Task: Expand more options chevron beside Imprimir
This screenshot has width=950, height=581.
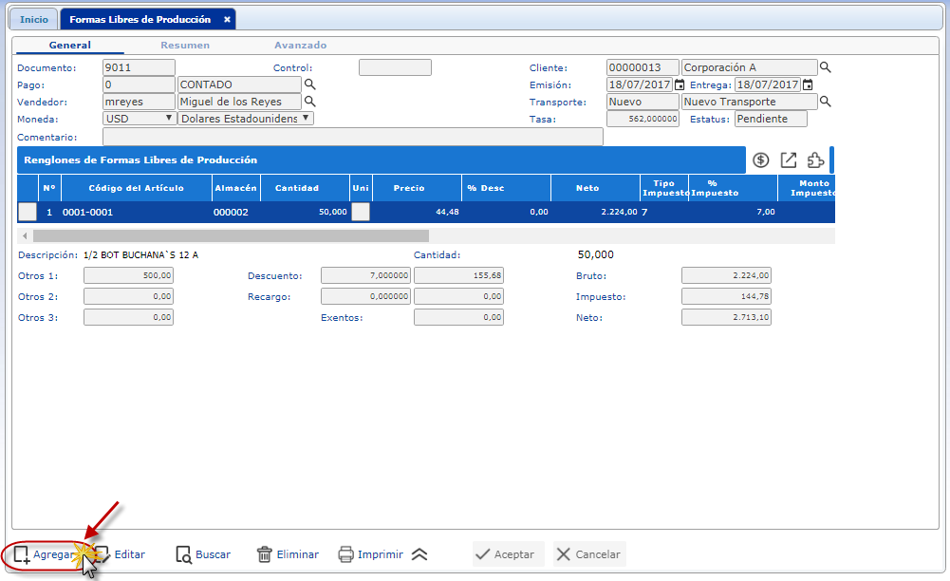Action: (x=419, y=554)
